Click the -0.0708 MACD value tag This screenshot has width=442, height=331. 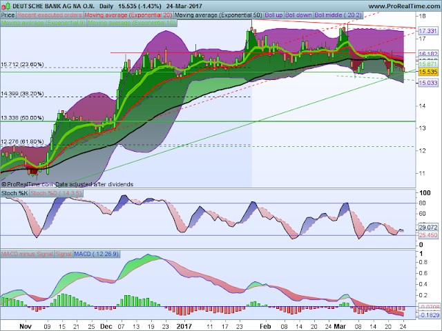428,307
